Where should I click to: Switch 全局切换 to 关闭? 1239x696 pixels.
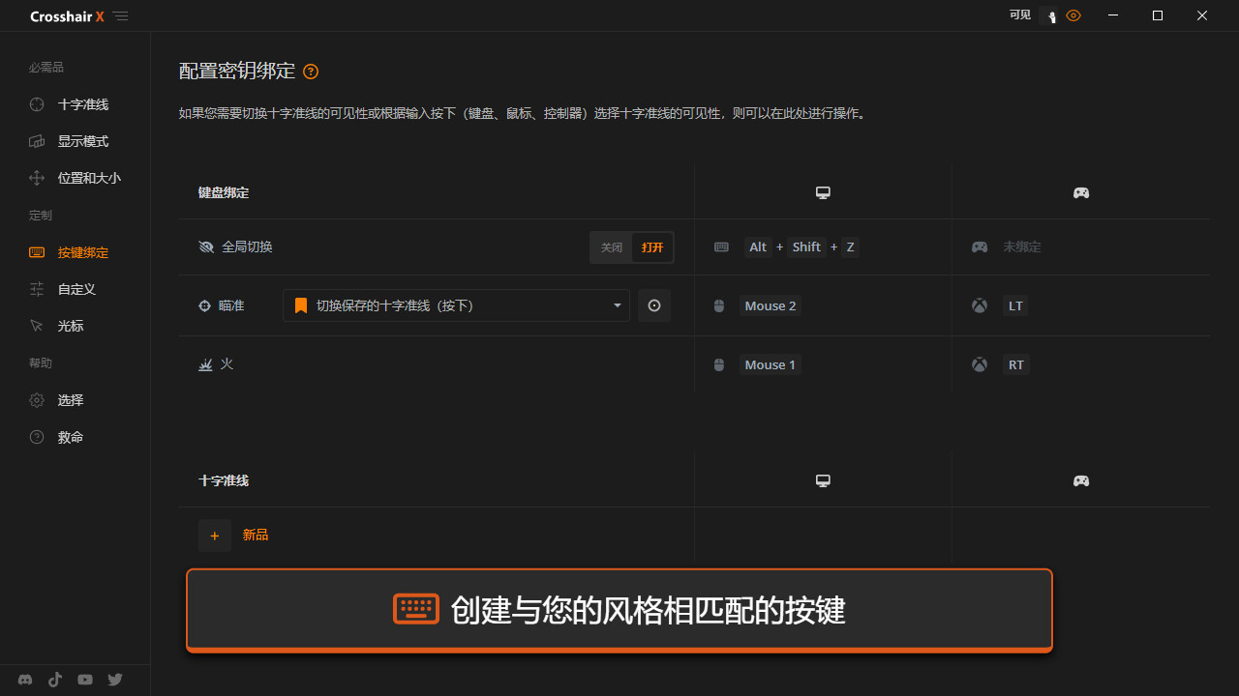tap(611, 246)
